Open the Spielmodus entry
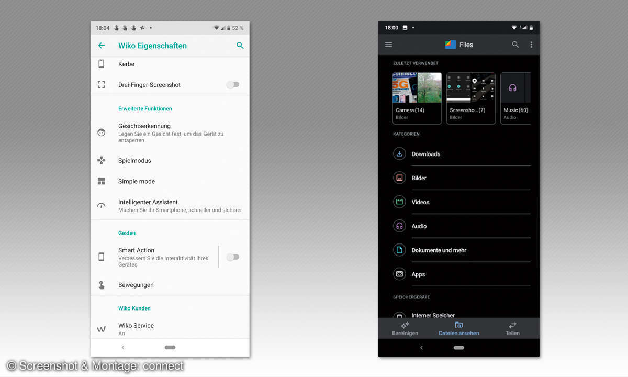 [x=170, y=160]
